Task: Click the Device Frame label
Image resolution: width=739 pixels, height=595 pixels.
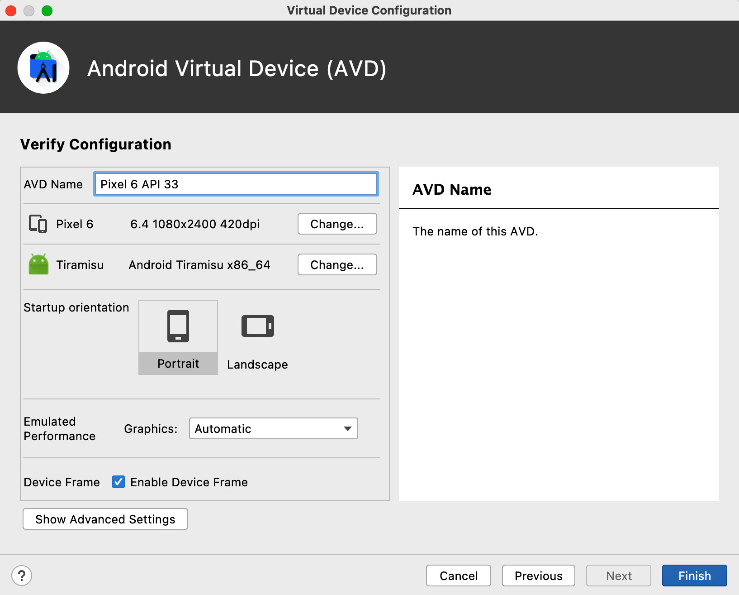Action: [x=62, y=482]
